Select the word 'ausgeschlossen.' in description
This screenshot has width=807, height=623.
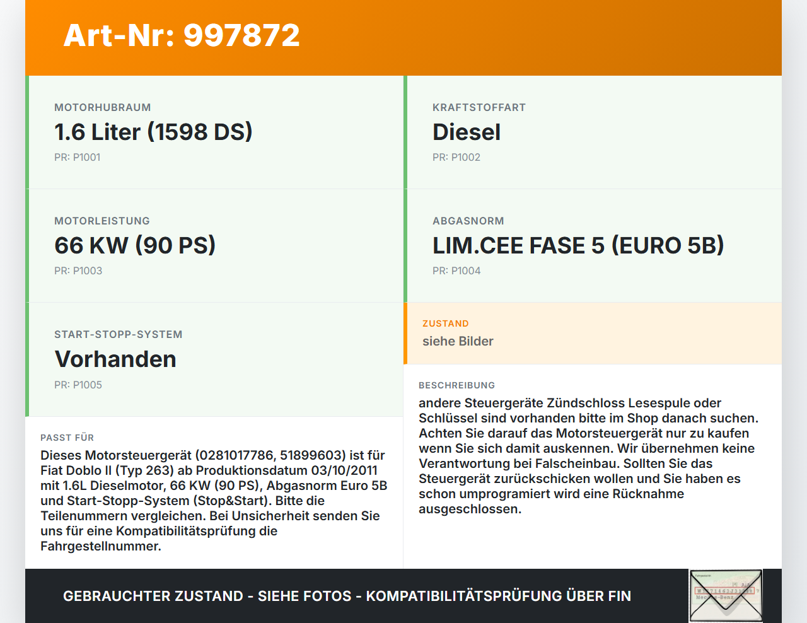pos(470,509)
